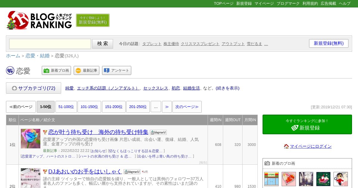Screen dimensions: 358x188
Task: Click the Blog Ranking logo
Action: (39, 20)
